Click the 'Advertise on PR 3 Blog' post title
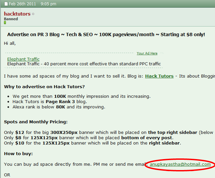 106,34
